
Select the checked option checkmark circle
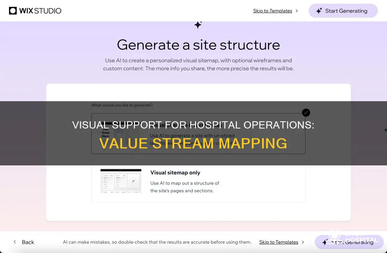pyautogui.click(x=306, y=113)
